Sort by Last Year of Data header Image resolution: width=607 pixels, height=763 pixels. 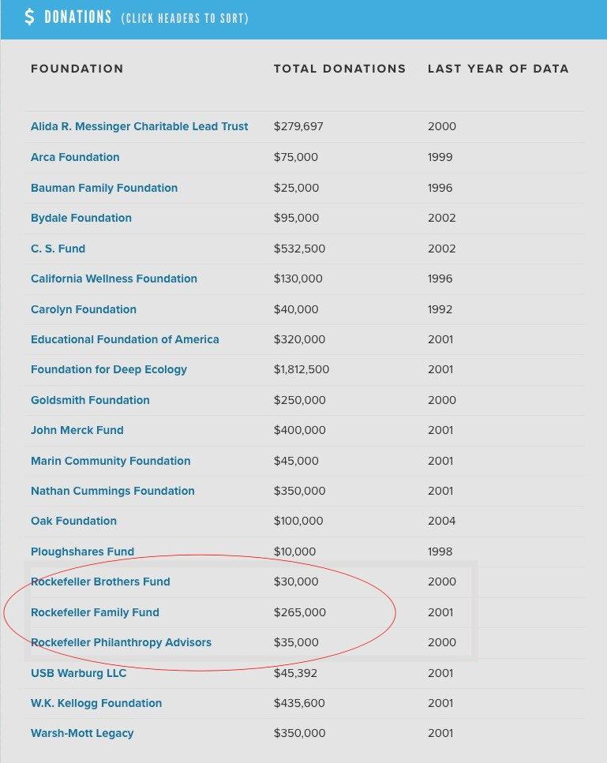tap(498, 69)
